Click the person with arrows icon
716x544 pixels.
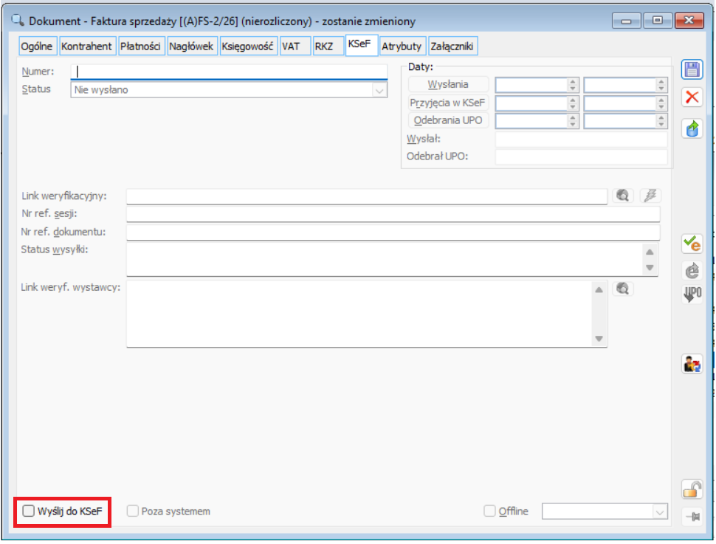tap(692, 364)
